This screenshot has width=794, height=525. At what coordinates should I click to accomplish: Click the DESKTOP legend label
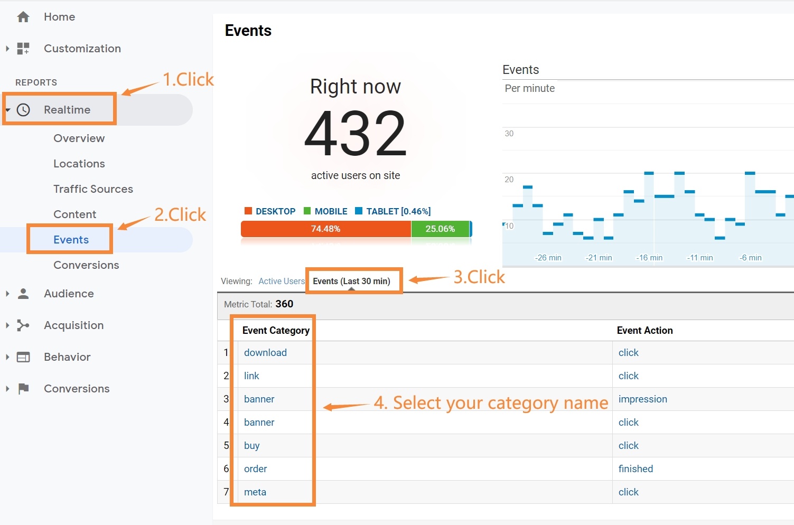pos(275,211)
